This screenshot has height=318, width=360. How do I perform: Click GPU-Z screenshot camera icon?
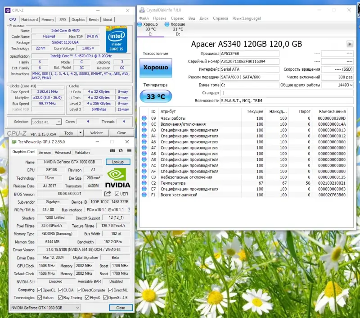(112, 151)
